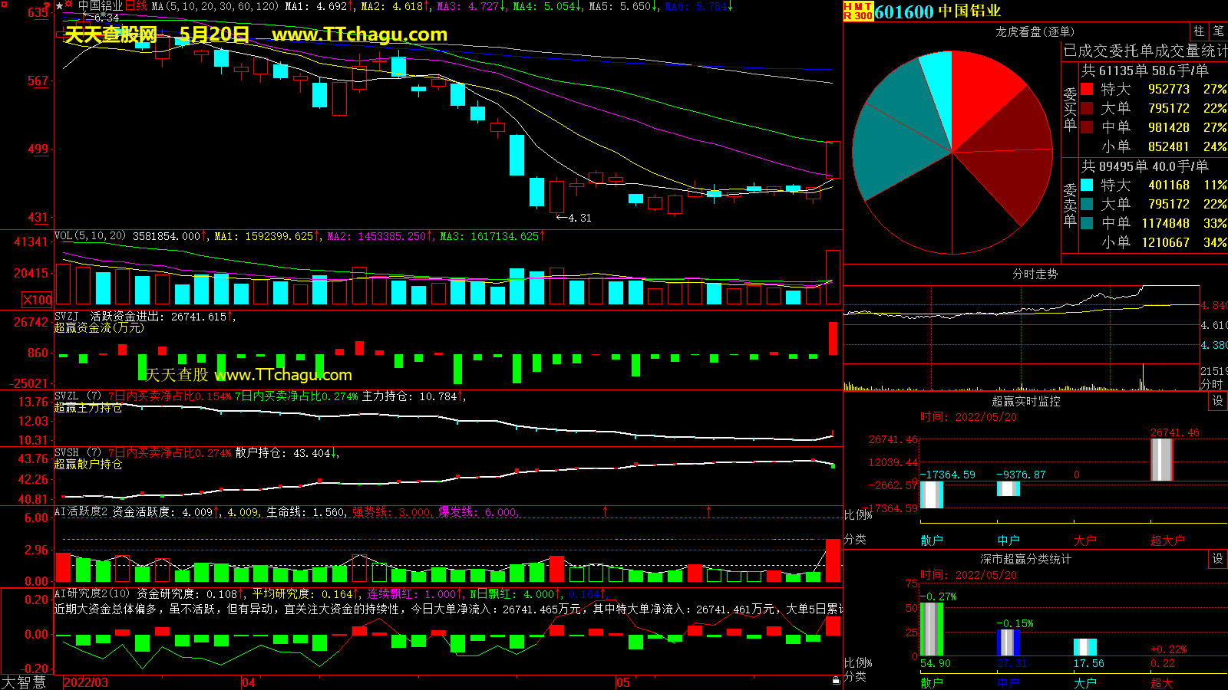This screenshot has width=1228, height=690.
Task: Switch to 笔 tick view
Action: tap(1218, 31)
